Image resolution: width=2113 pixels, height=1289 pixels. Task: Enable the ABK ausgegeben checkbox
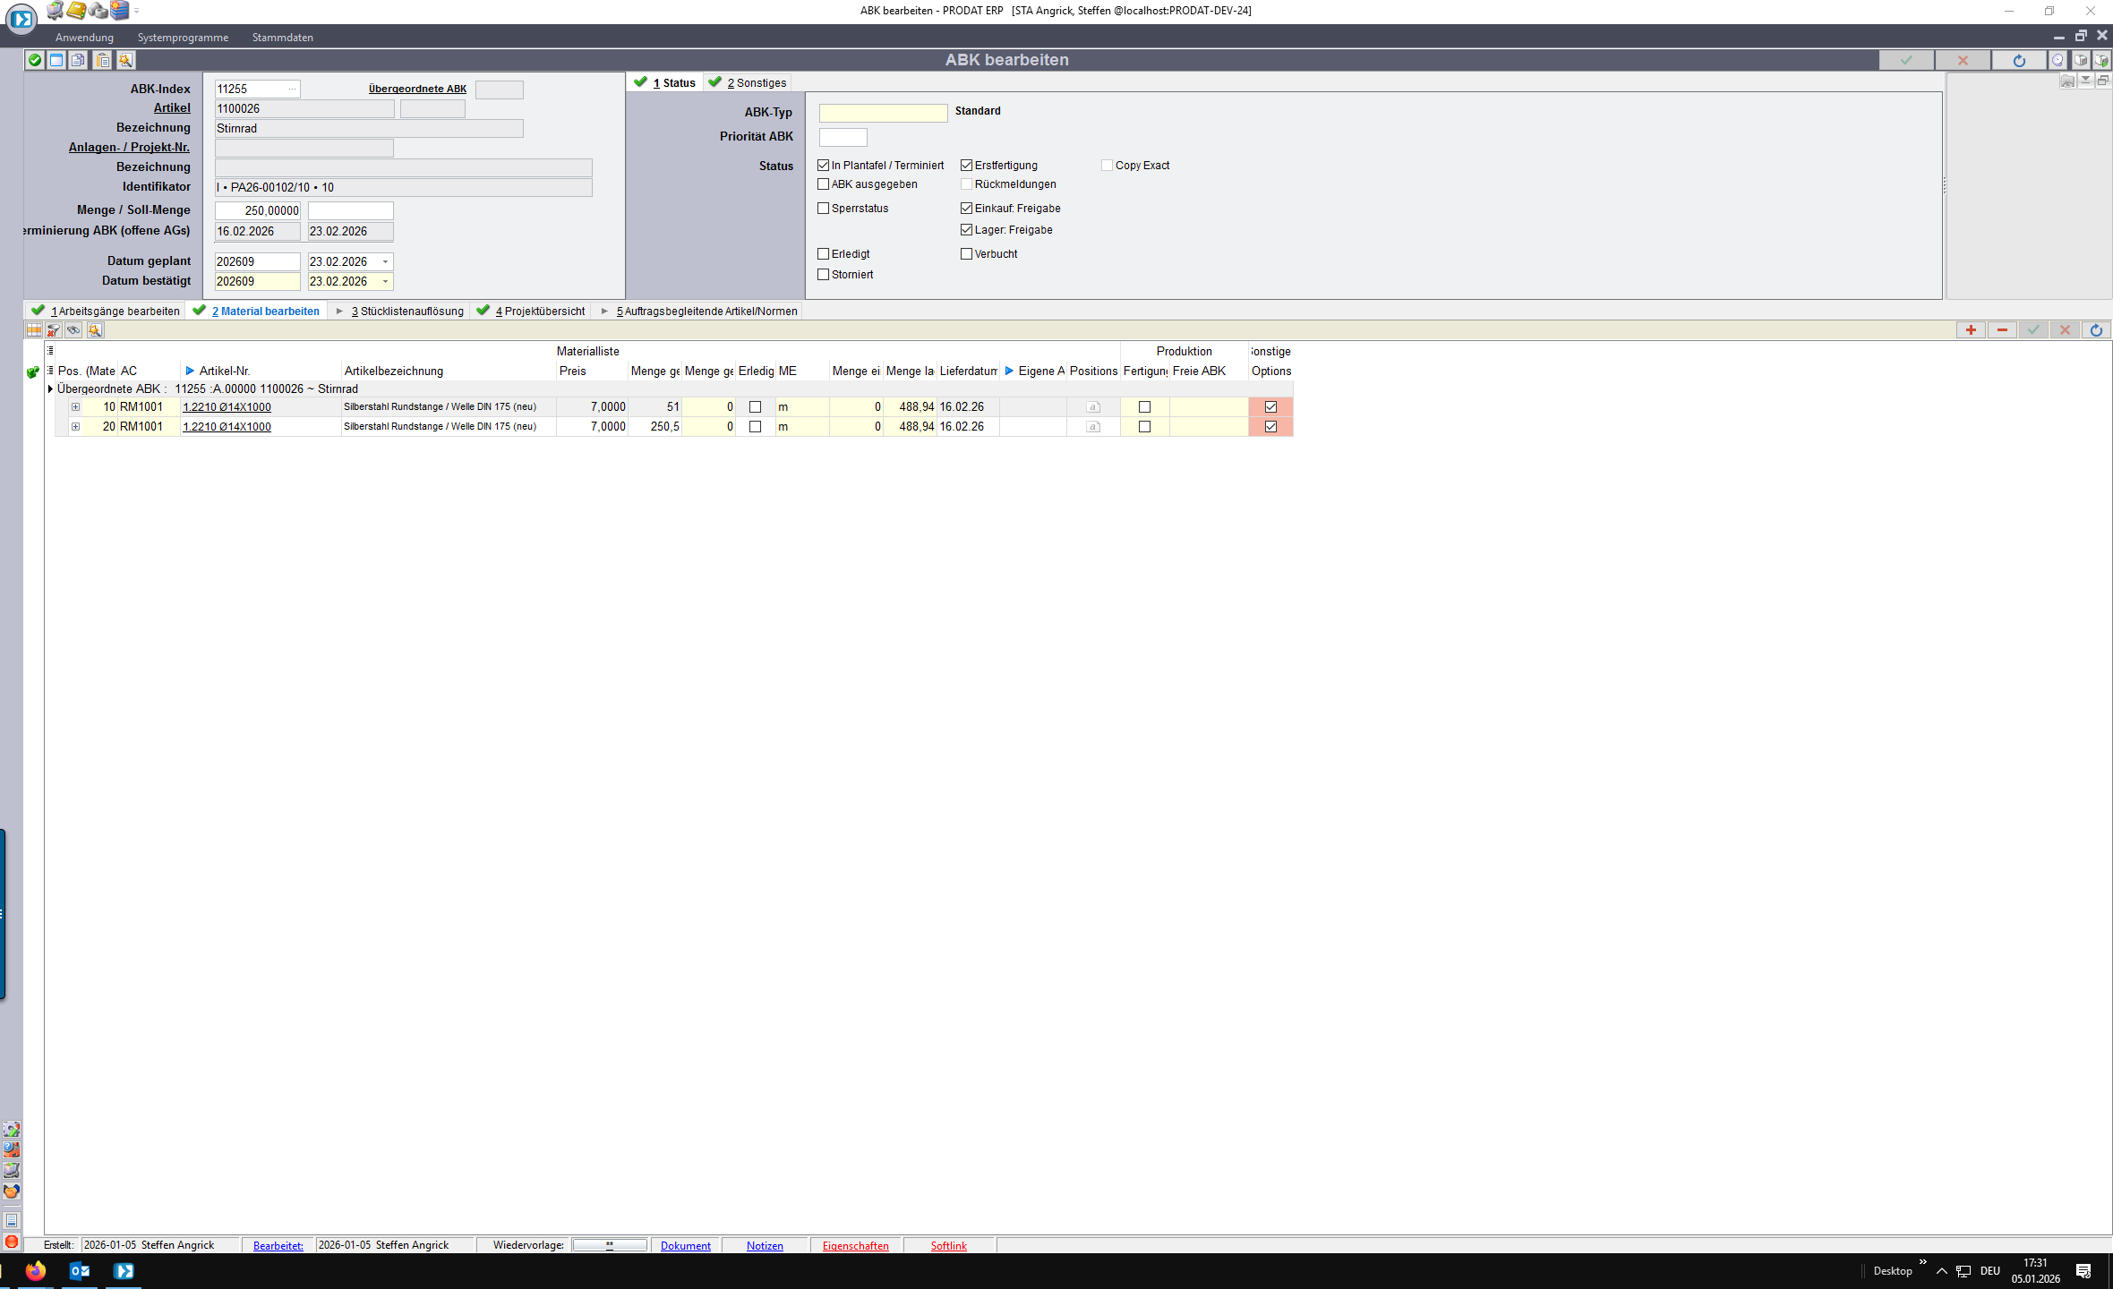coord(824,184)
